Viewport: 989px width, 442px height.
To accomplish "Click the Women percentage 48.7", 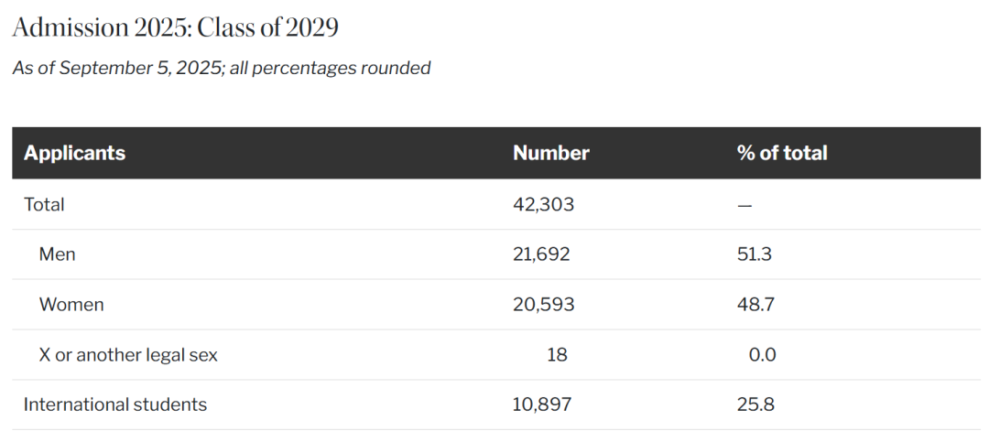I will (755, 305).
